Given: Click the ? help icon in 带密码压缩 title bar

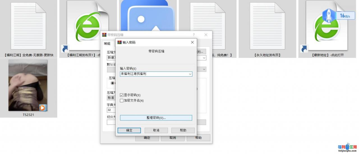Looking at the screenshot, I should click(x=194, y=35).
